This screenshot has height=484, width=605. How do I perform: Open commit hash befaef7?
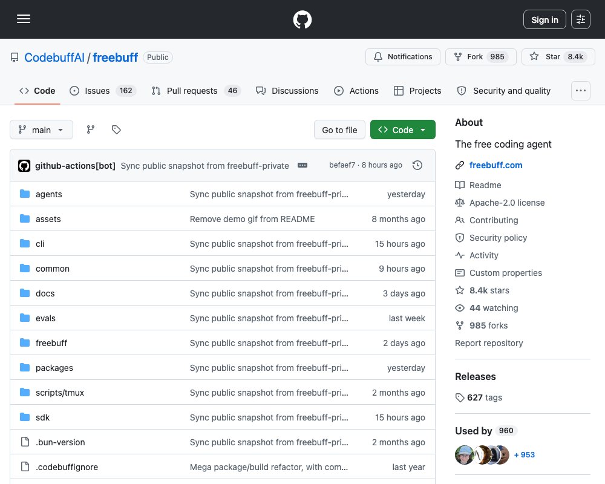click(342, 165)
